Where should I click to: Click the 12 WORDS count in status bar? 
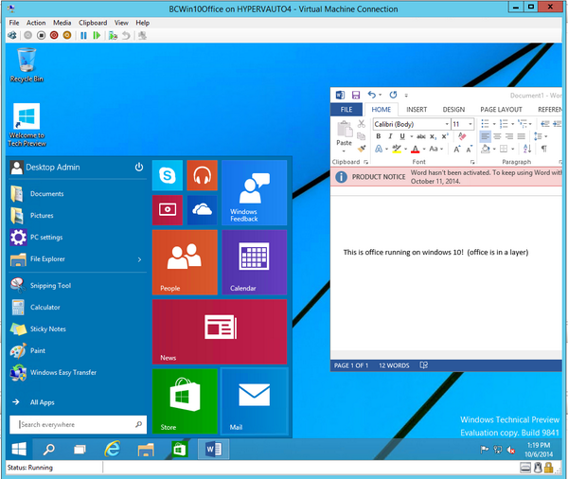point(394,365)
